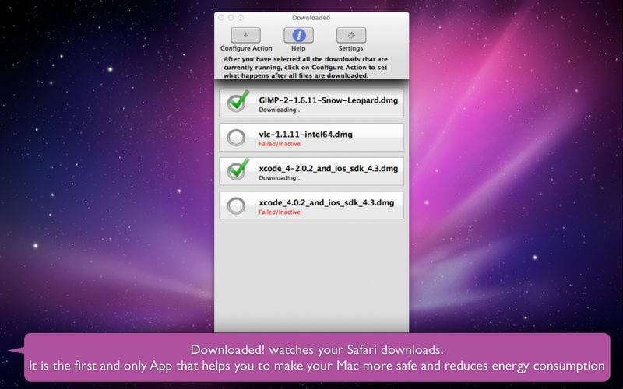Click the Configure Action label

click(246, 48)
